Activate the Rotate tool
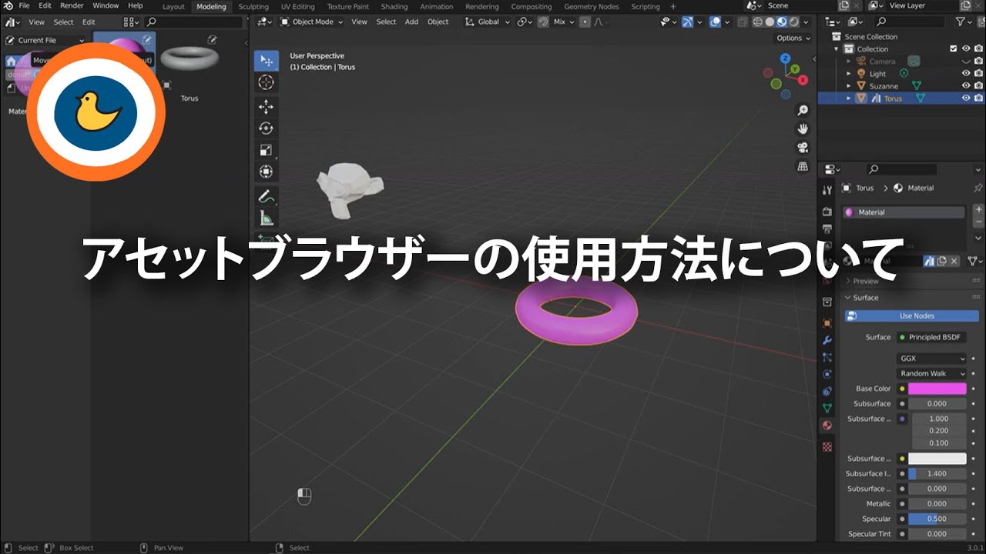The width and height of the screenshot is (986, 554). 267,128
